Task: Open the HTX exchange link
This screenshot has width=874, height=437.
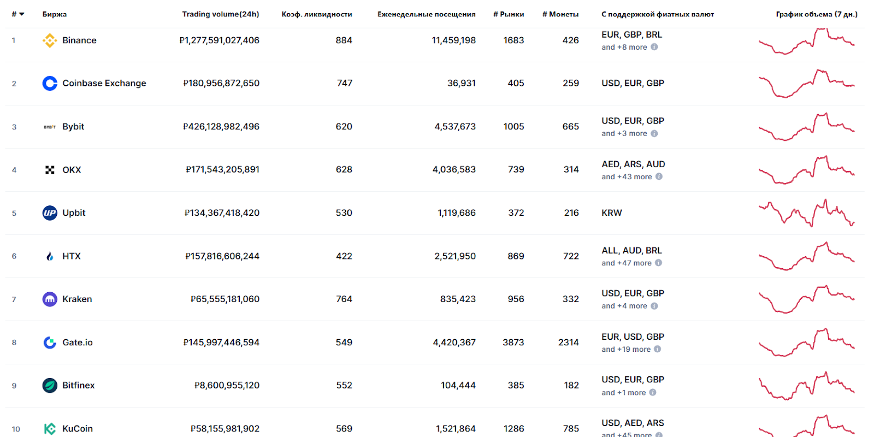Action: click(72, 256)
